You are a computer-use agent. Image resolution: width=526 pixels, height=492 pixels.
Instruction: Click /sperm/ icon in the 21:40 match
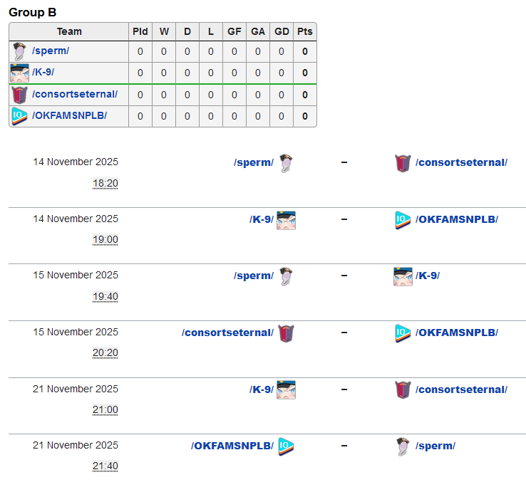click(403, 446)
